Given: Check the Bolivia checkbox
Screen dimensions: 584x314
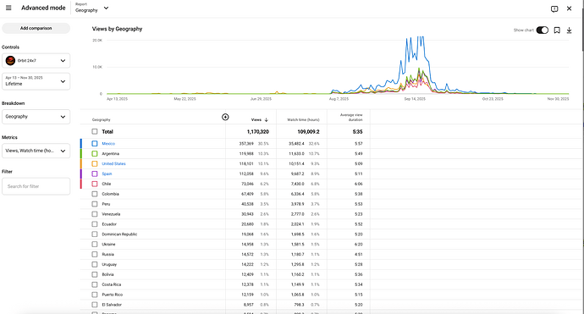Looking at the screenshot, I should (95, 274).
